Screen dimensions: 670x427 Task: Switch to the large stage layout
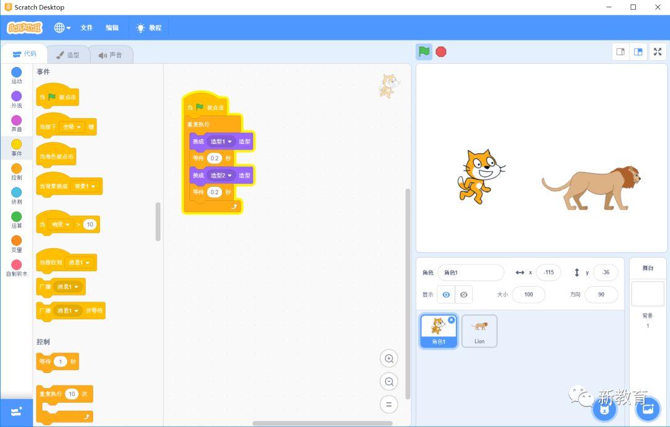(x=638, y=52)
